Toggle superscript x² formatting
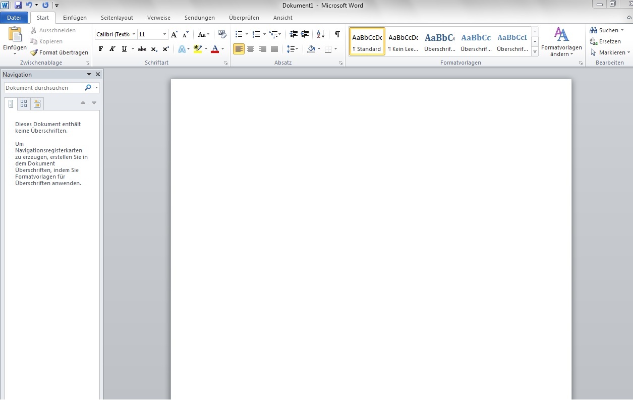The height and width of the screenshot is (400, 633). click(166, 49)
